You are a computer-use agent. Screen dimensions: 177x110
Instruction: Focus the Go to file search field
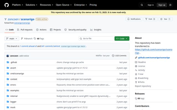click(x=96, y=38)
